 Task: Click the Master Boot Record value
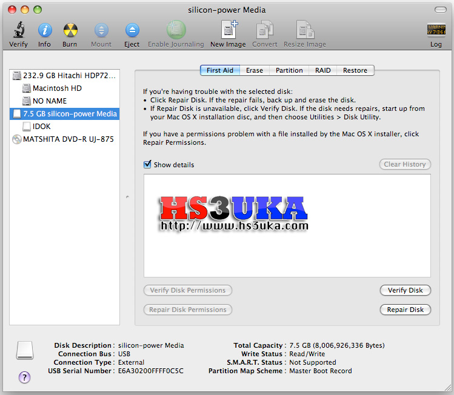click(x=321, y=371)
